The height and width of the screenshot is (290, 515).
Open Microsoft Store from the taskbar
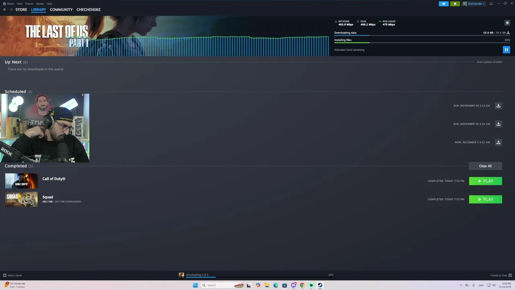coord(284,285)
